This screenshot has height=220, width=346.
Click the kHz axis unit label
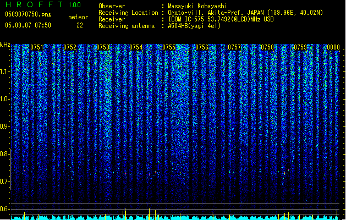point(5,45)
